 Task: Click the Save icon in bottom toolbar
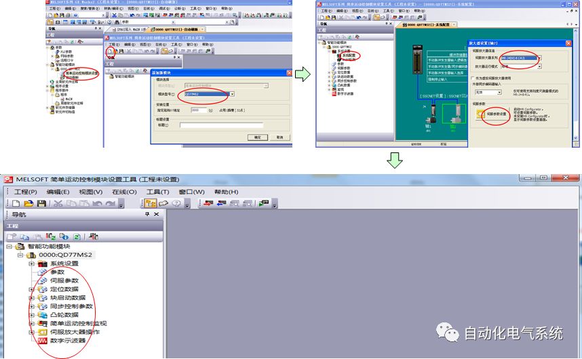40,203
